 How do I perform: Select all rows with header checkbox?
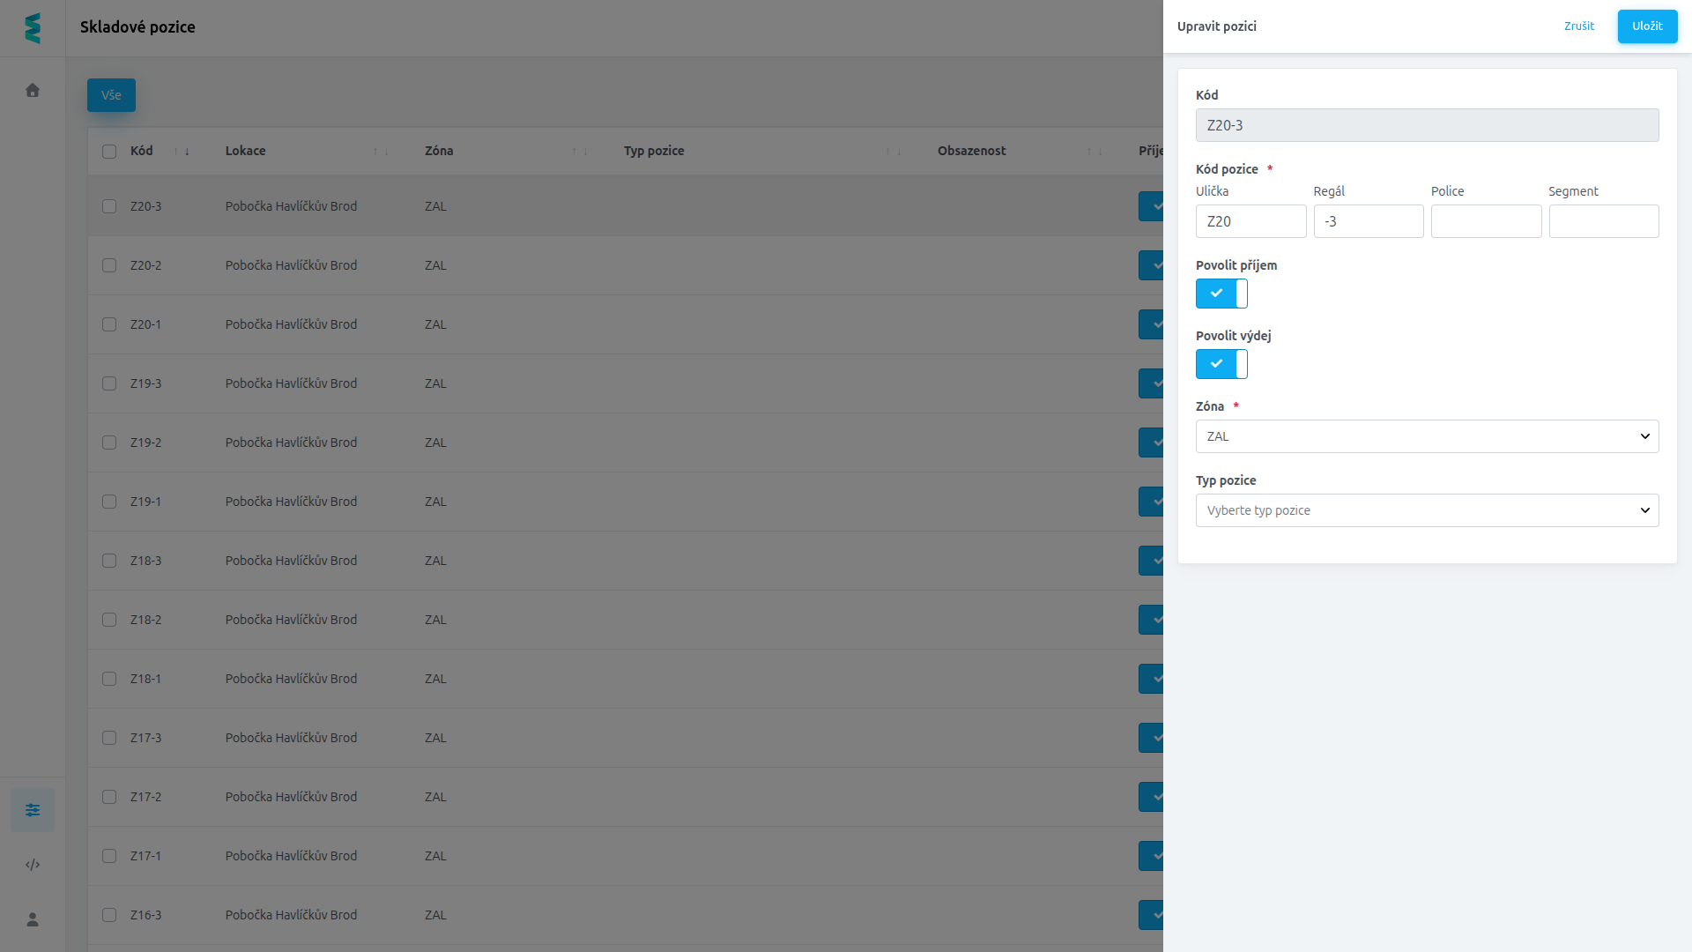(109, 152)
